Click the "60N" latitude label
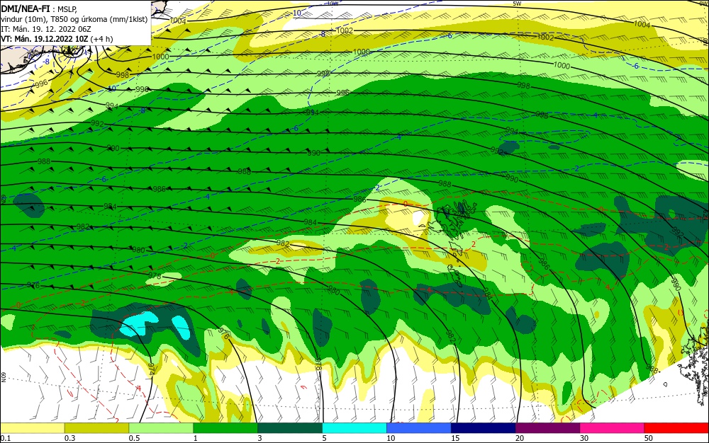Screen dimensions: 709x443 pyautogui.click(x=3, y=376)
